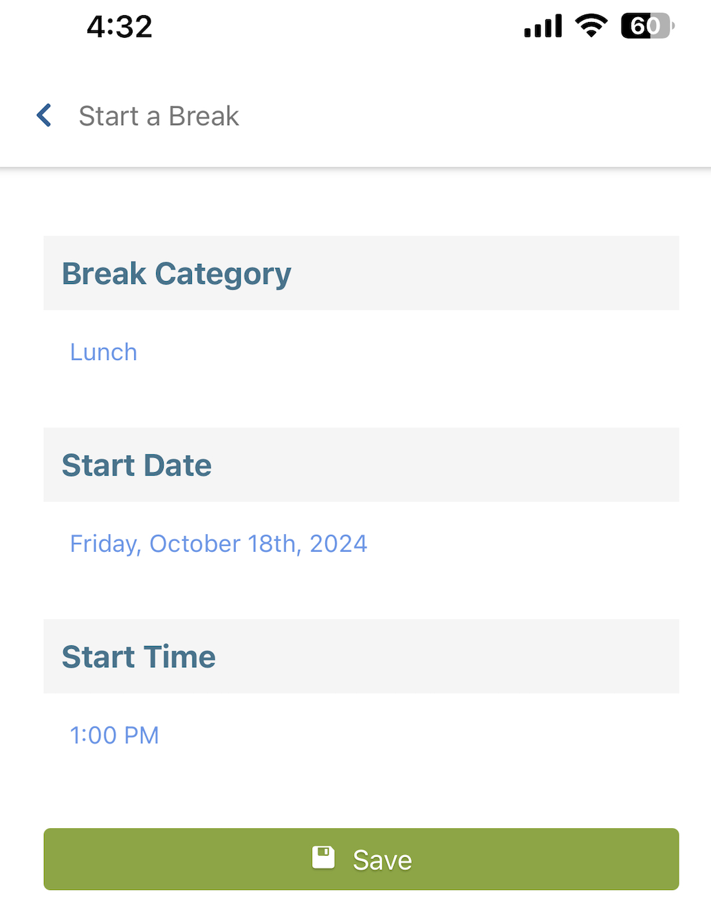Tap the 1:00 PM time link
The image size is (711, 910).
114,735
